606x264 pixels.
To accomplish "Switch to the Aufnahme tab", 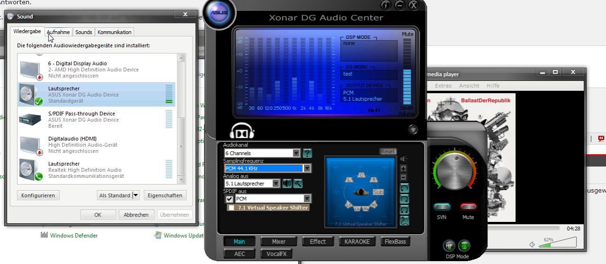I will [x=58, y=32].
